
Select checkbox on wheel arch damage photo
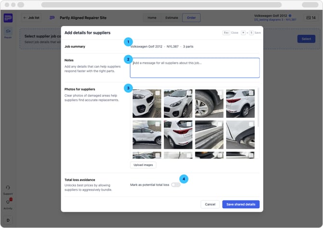click(251, 124)
